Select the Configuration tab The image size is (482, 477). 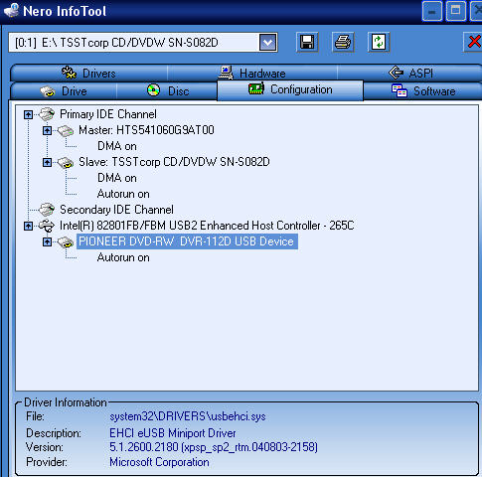click(290, 89)
